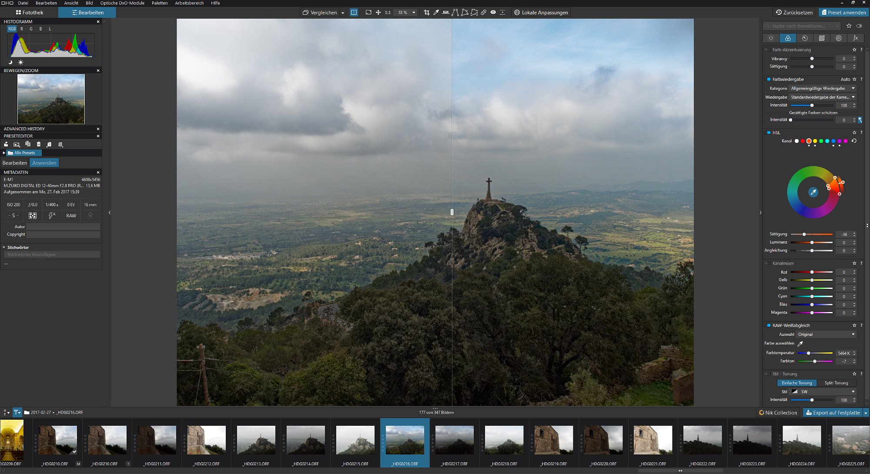The image size is (870, 474).
Task: Expand the Alle Presets folder
Action: click(4, 153)
